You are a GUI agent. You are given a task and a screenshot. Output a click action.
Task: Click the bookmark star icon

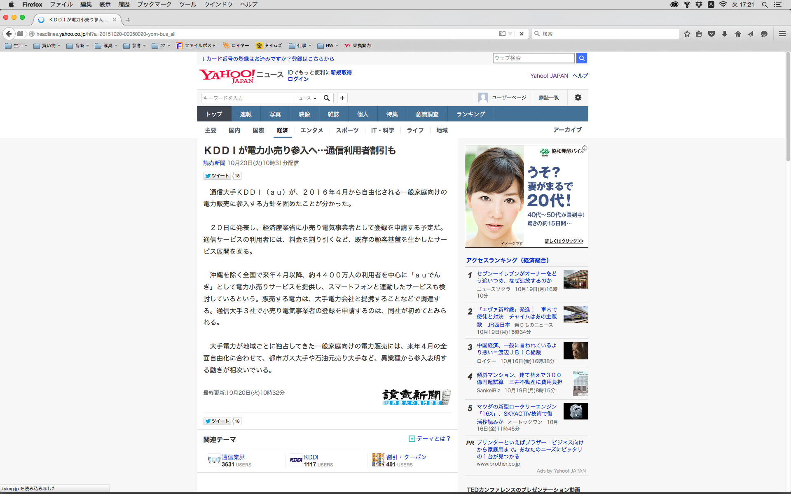(687, 34)
